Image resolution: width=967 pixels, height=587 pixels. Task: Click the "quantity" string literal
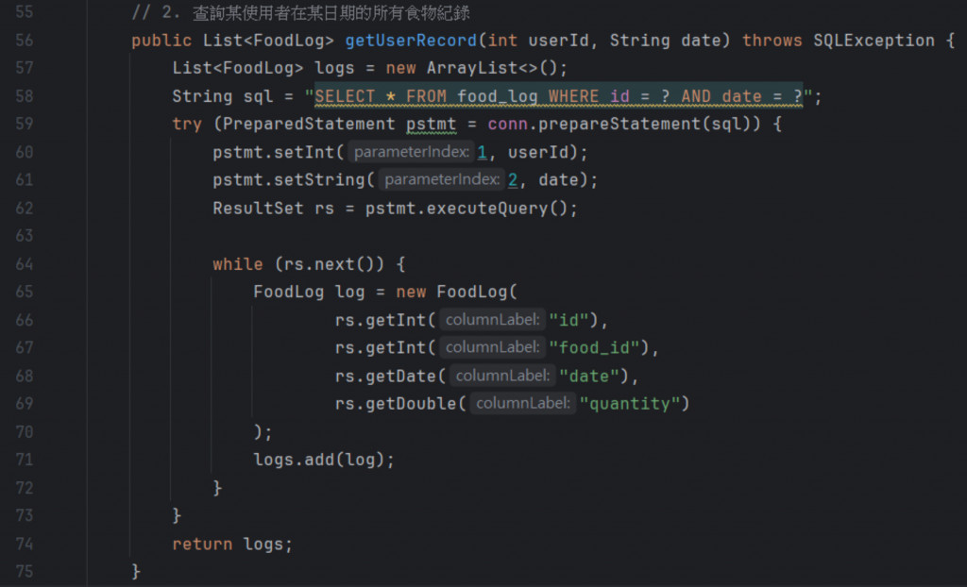point(630,405)
